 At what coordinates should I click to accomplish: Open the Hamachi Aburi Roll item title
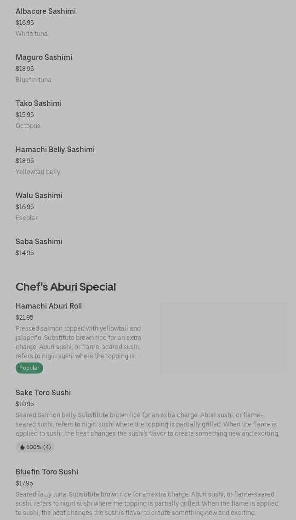[49, 306]
